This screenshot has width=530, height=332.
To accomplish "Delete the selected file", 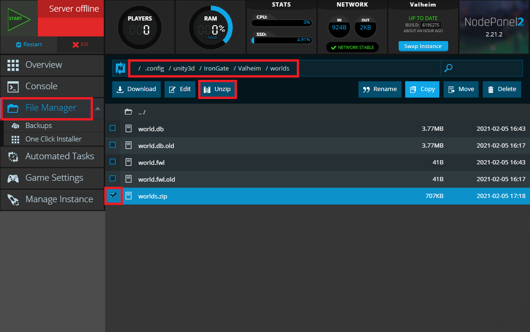I will (x=502, y=89).
